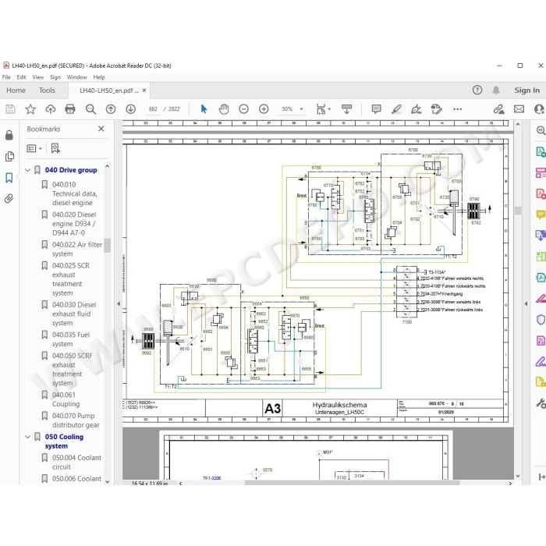Image resolution: width=546 pixels, height=546 pixels.
Task: Open bookmark 040.030 Diesel exhaust fluid system
Action: point(74,314)
